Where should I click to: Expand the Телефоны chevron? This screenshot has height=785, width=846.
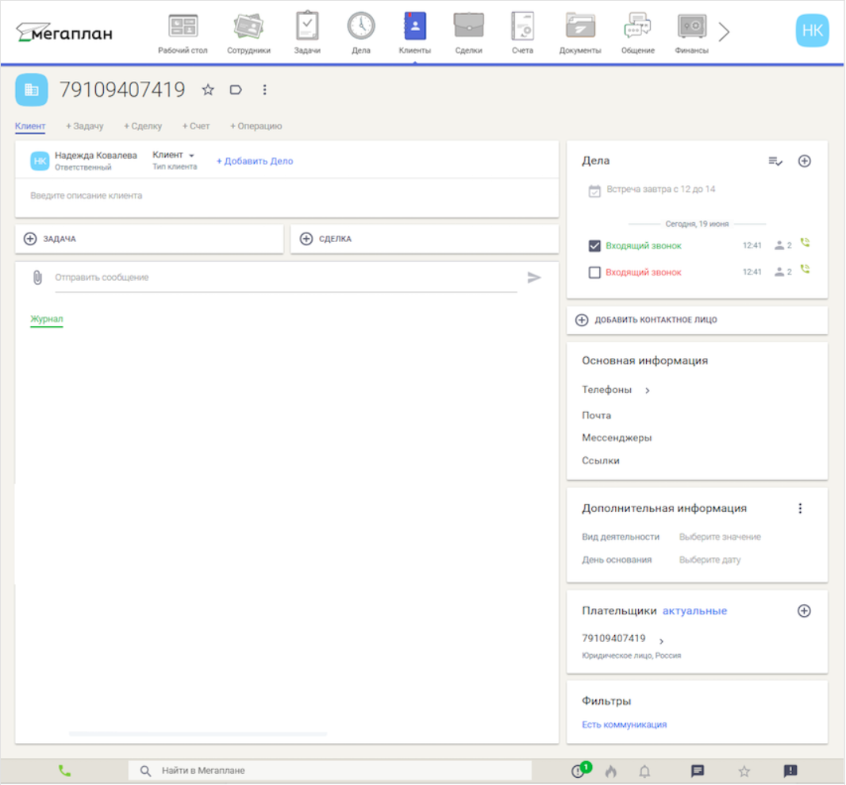click(648, 391)
